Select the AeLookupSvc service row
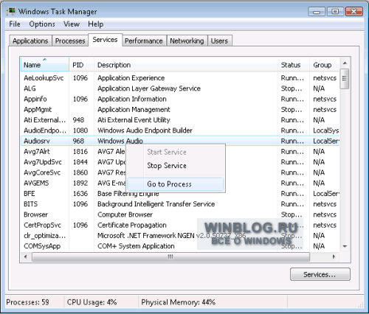Image resolution: width=369 pixels, height=314 pixels. [x=180, y=78]
